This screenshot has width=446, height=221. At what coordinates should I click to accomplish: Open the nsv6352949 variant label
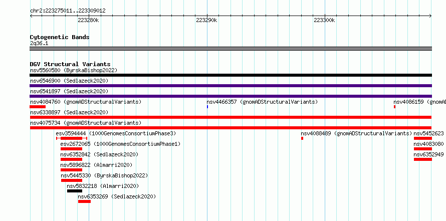click(x=428, y=154)
